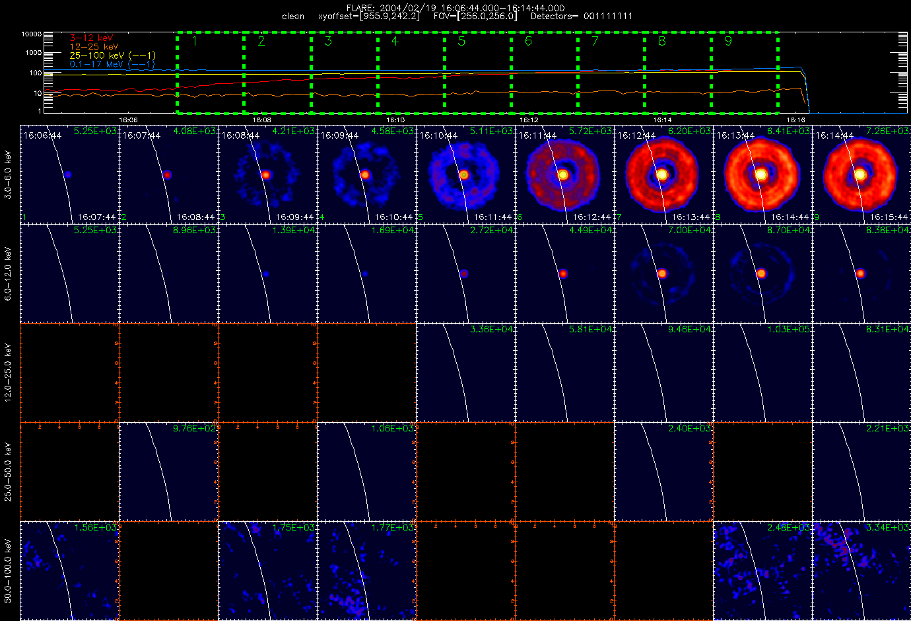The width and height of the screenshot is (911, 621).
Task: Click the 25-50 keV image with peak 9.76E+02
Action: [169, 472]
